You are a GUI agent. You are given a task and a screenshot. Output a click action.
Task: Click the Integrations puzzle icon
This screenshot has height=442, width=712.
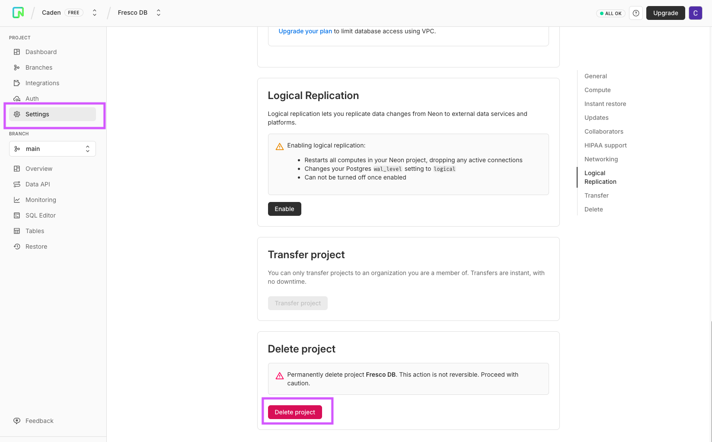click(x=17, y=83)
